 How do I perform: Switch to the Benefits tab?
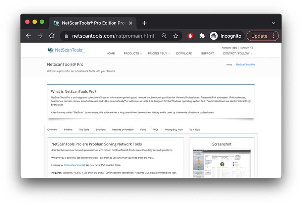pos(68,129)
